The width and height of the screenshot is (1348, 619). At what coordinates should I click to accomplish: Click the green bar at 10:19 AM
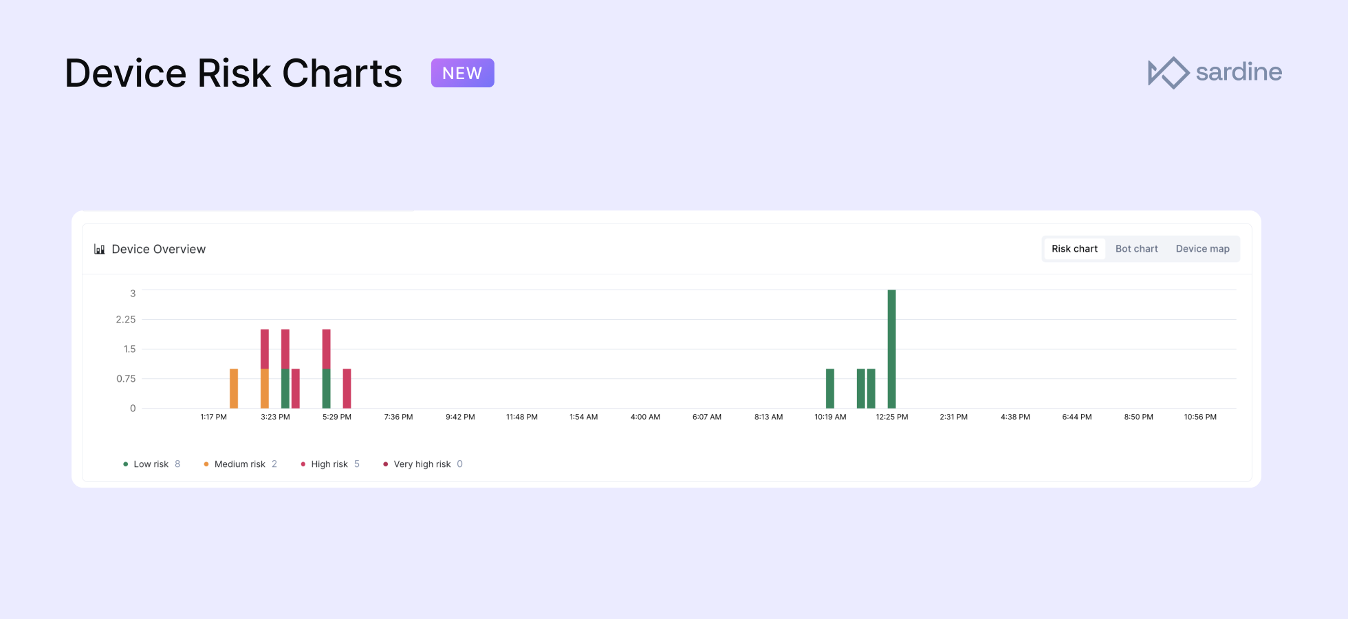click(830, 389)
